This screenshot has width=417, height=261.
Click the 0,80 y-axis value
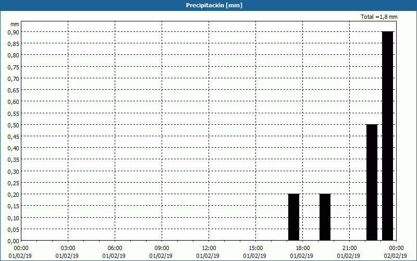14,55
